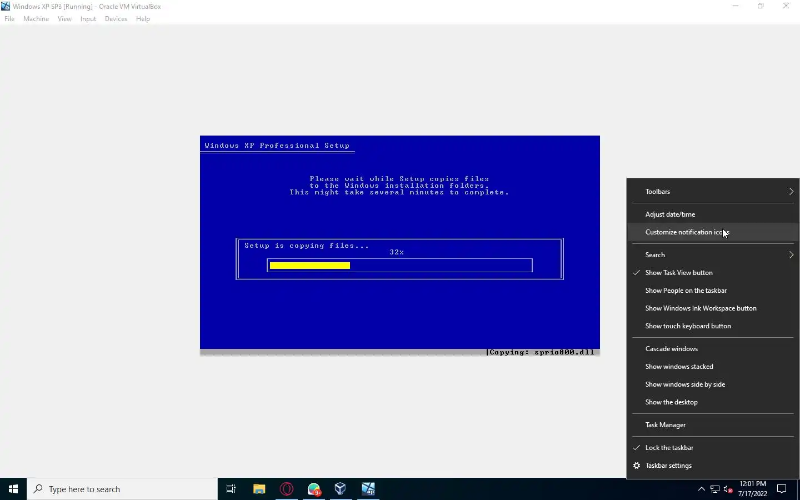Click the Copying: sprio800.dll status text

(542, 352)
